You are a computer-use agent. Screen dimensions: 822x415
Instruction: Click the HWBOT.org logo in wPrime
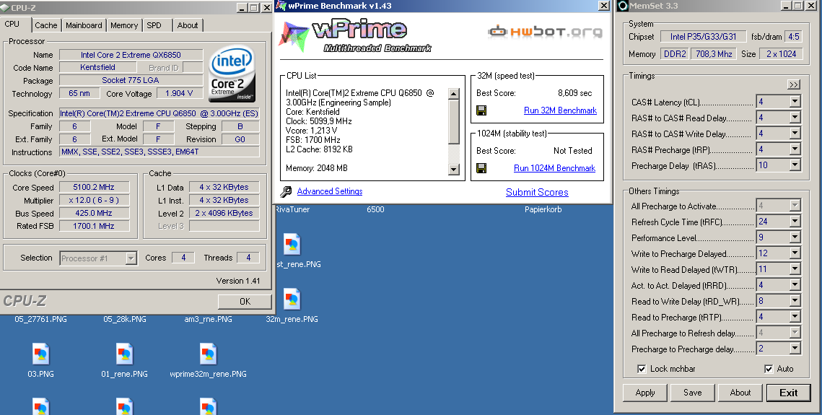tap(545, 32)
